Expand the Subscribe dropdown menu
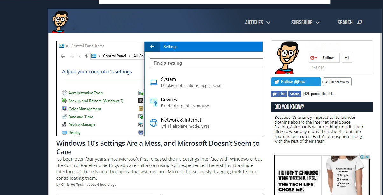 (x=305, y=22)
